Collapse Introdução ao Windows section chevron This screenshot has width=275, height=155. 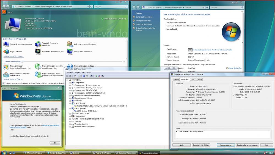[x=124, y=39]
